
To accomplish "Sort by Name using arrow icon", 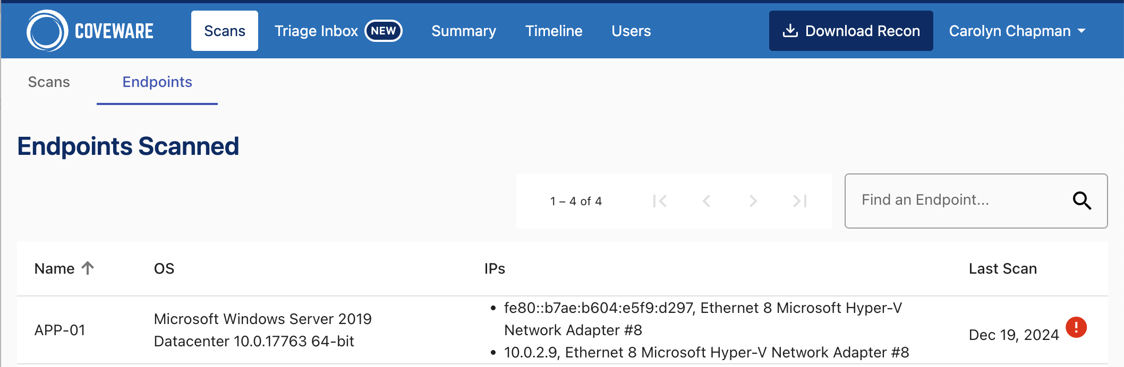I will click(x=88, y=268).
